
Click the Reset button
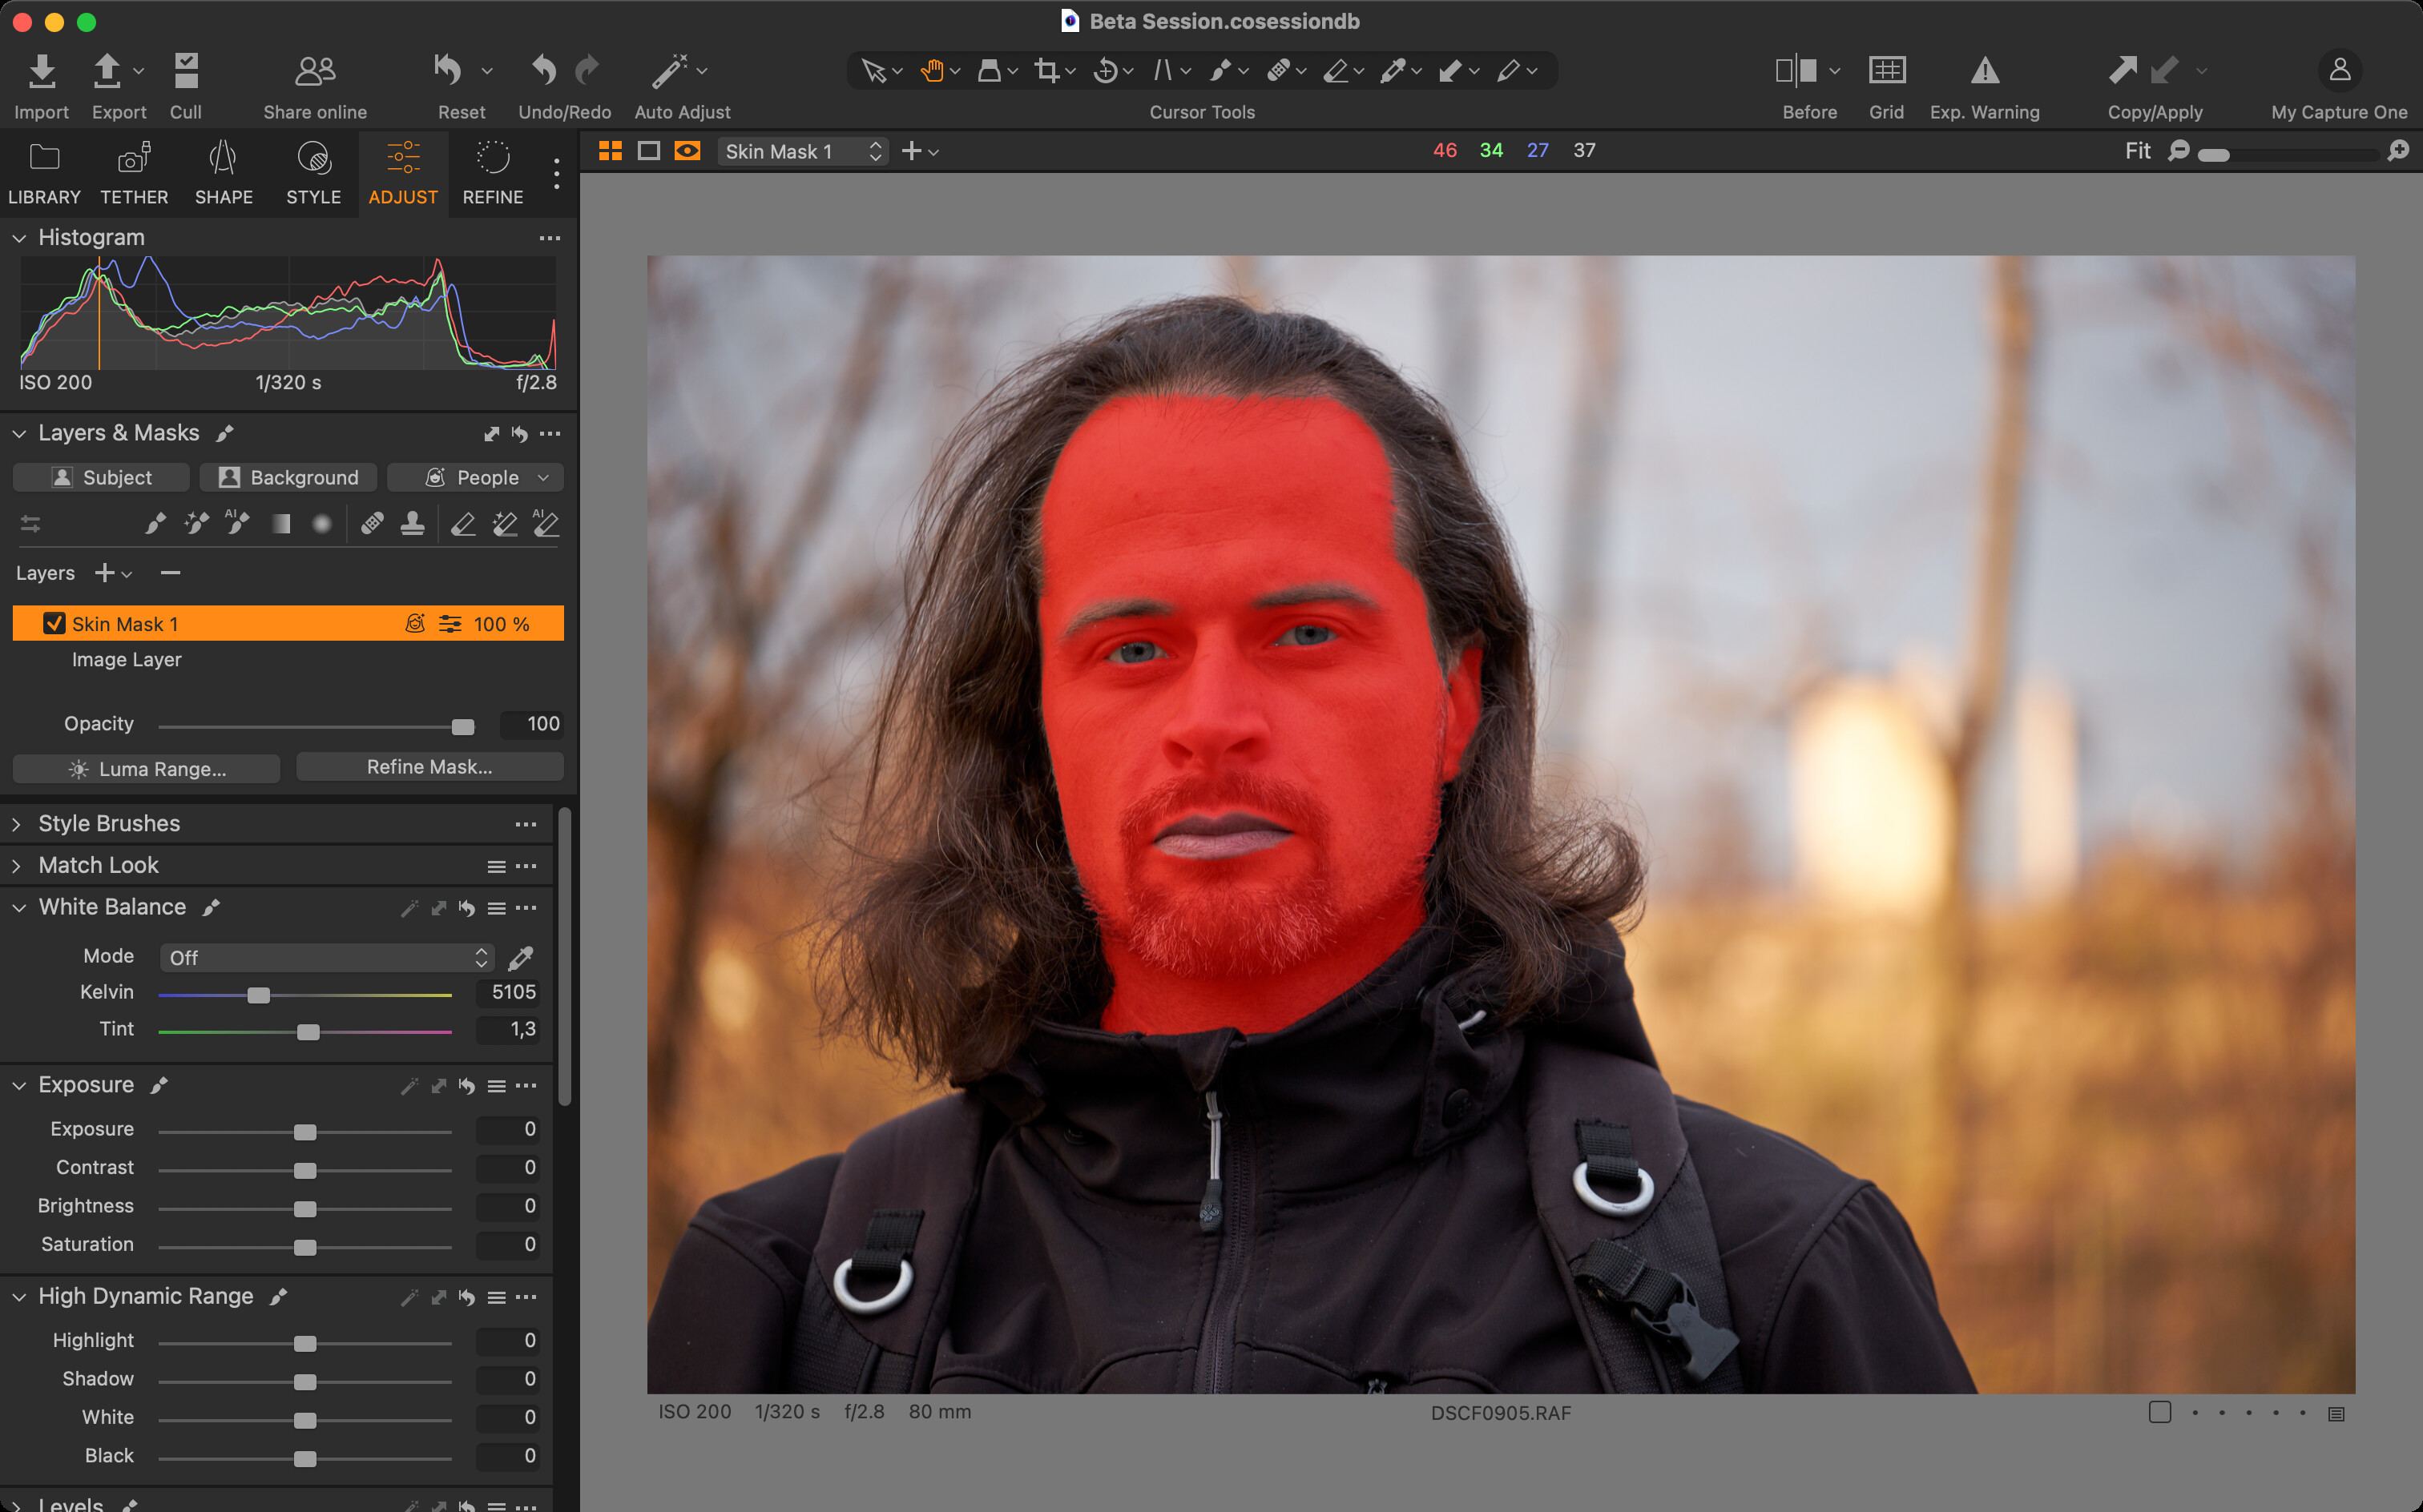(x=447, y=70)
